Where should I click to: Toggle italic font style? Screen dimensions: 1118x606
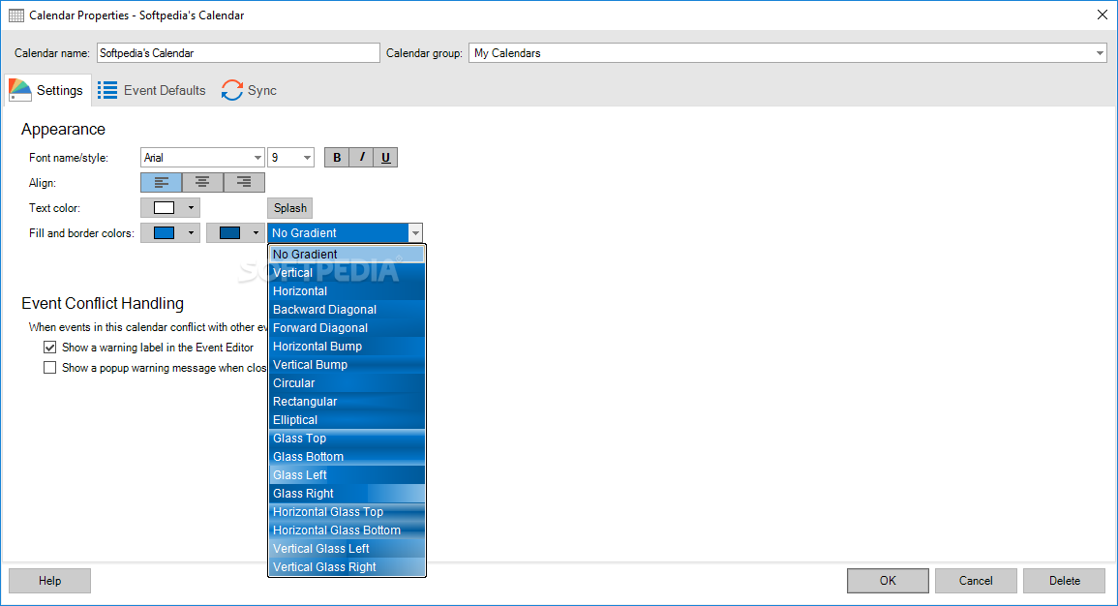tap(361, 158)
